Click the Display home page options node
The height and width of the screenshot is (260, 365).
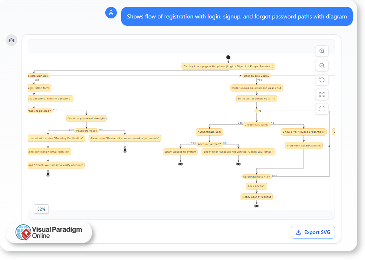[x=228, y=66]
